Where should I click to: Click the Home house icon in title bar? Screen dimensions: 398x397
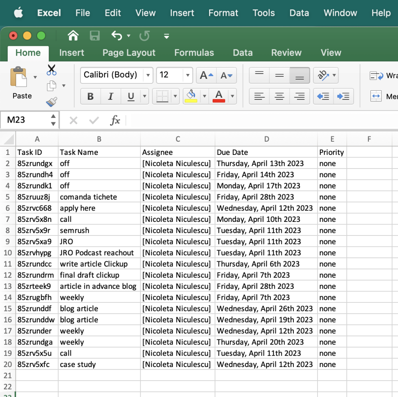[x=73, y=35]
